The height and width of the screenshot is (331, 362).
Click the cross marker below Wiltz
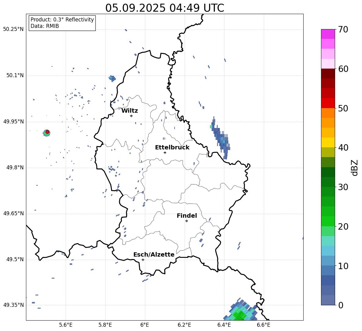131,116
